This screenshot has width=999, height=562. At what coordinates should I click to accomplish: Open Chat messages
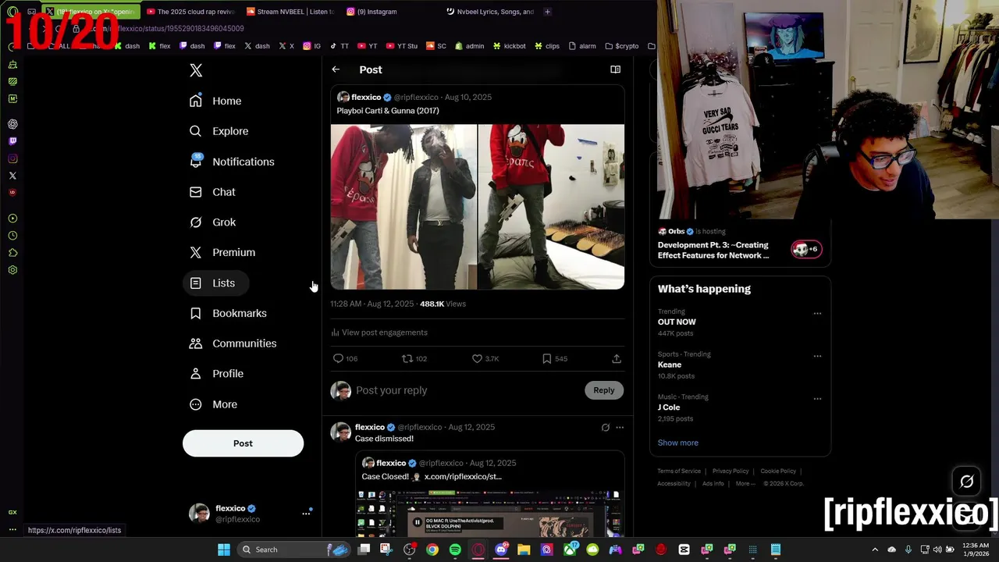coord(213,192)
